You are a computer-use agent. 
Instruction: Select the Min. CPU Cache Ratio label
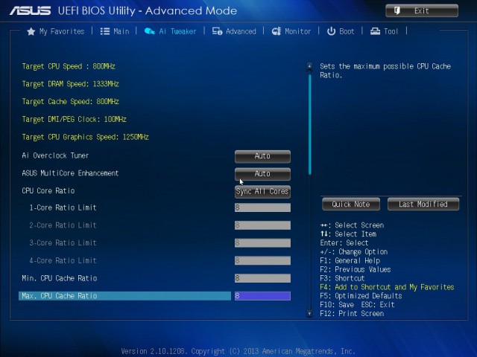click(x=60, y=278)
